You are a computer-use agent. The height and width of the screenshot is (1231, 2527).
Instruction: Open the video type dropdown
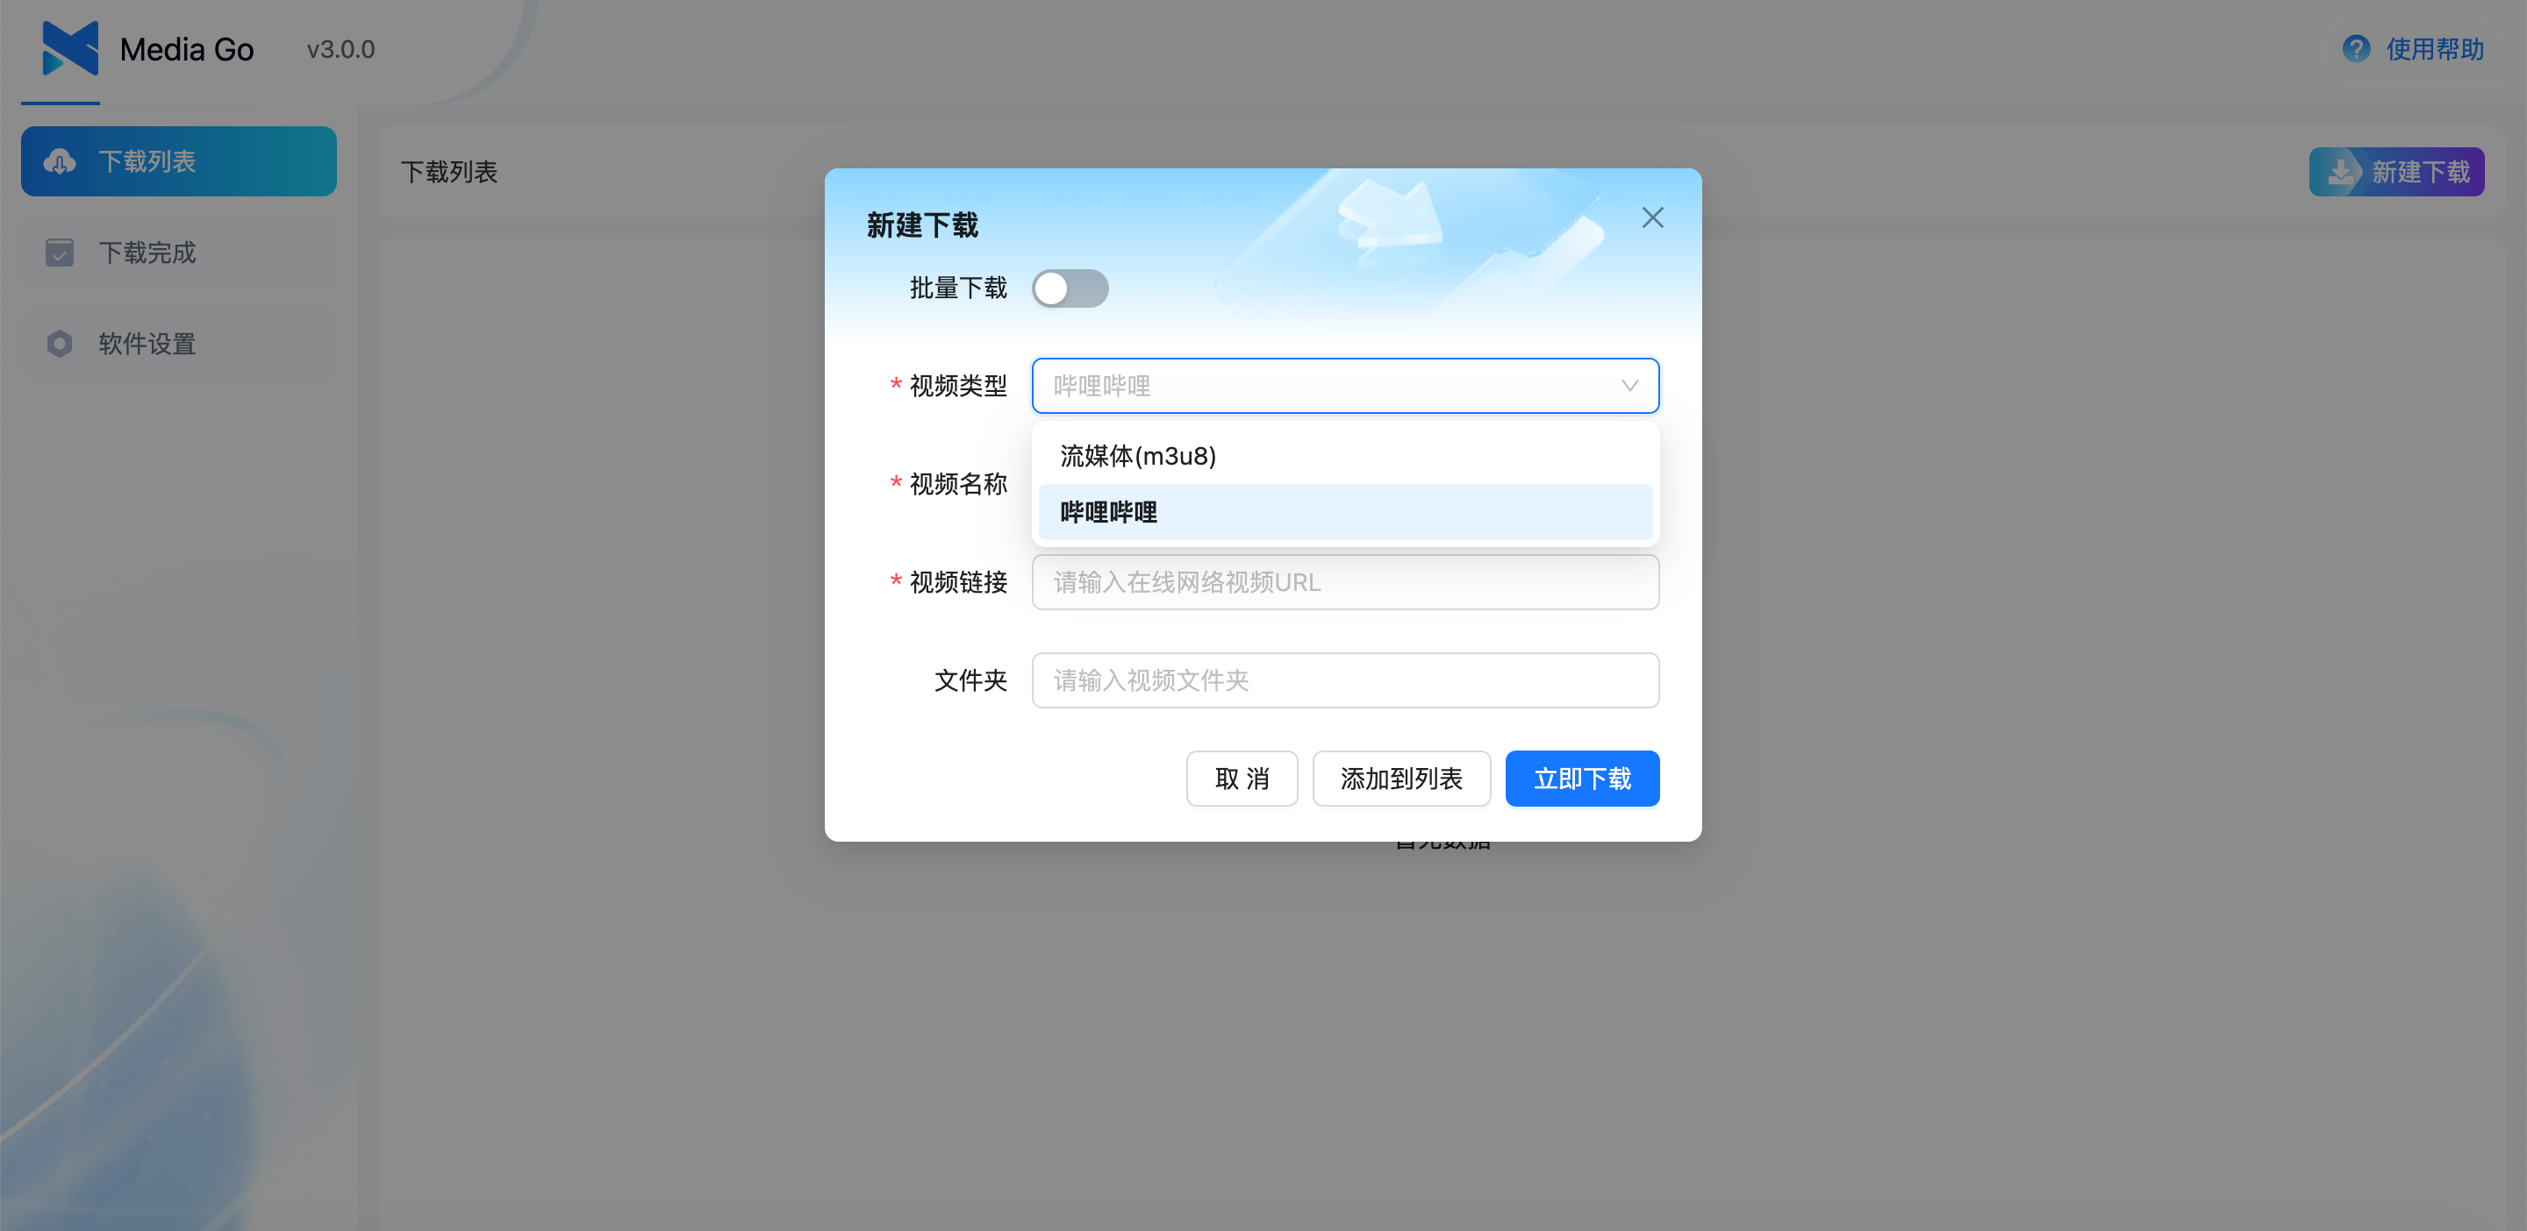click(x=1334, y=386)
